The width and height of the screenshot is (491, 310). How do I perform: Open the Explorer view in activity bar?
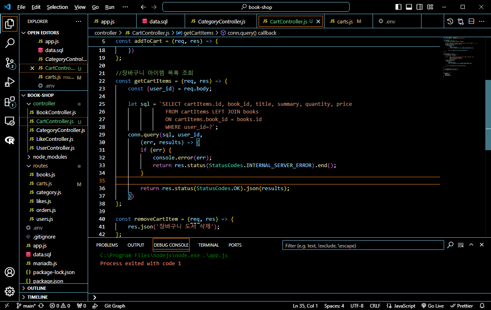pyautogui.click(x=10, y=24)
